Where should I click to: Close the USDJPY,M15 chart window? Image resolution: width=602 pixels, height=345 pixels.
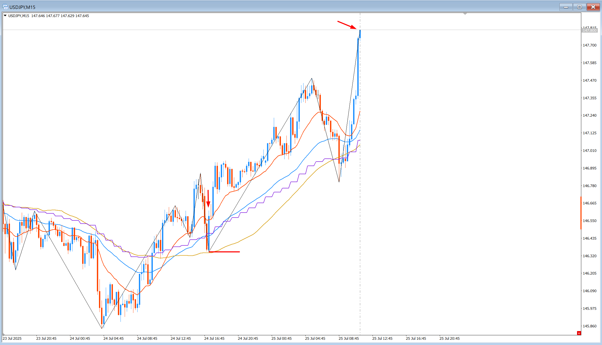click(593, 7)
